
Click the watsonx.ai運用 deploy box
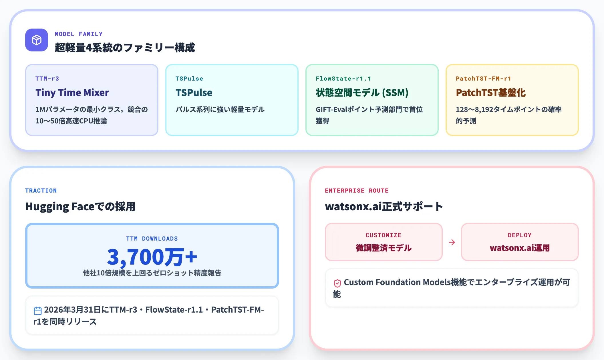click(520, 242)
